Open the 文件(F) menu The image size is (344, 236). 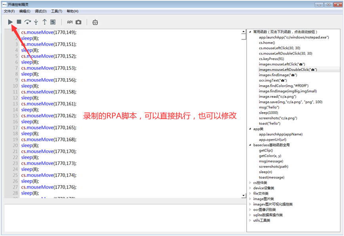click(9, 11)
